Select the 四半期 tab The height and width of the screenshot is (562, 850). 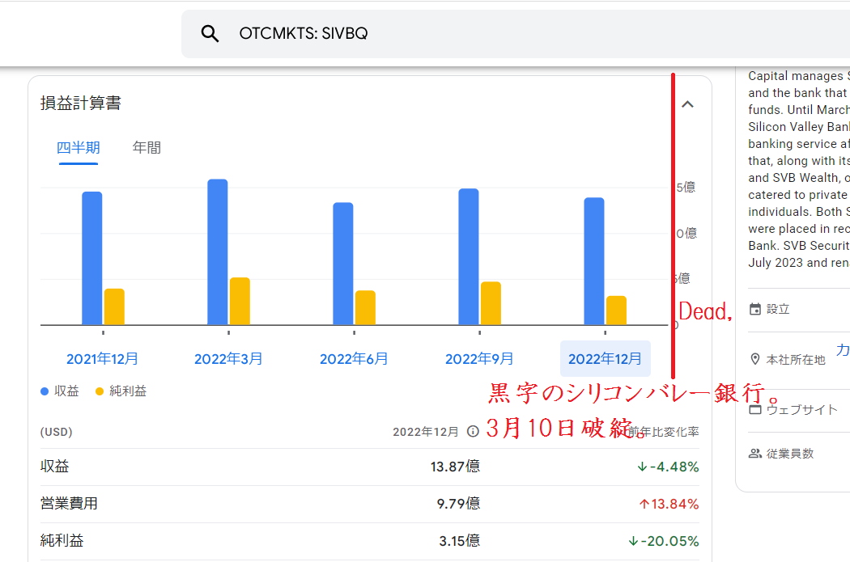click(x=78, y=147)
